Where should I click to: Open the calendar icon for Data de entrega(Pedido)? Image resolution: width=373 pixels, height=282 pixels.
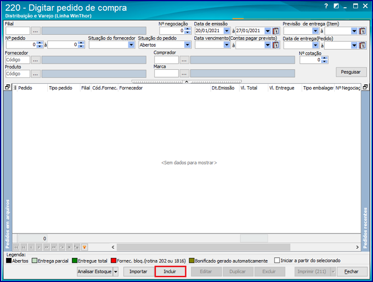(x=362, y=45)
